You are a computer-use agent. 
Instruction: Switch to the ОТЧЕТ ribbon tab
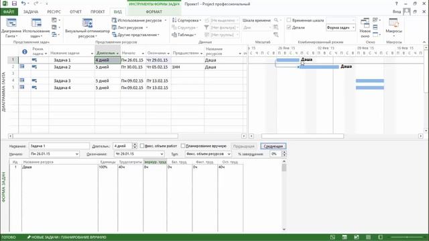pyautogui.click(x=76, y=12)
